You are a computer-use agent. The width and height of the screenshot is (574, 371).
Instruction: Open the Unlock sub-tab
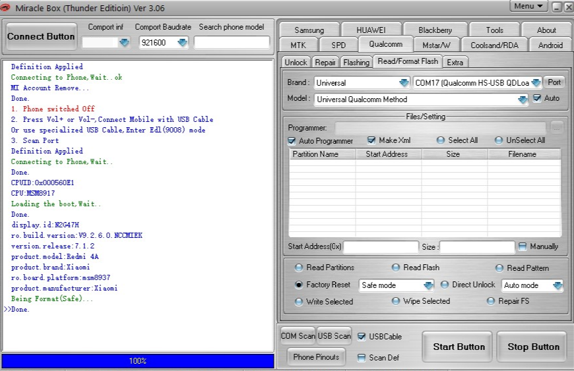296,63
